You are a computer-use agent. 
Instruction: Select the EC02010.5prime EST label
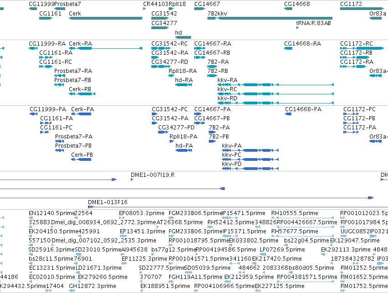click(52, 277)
